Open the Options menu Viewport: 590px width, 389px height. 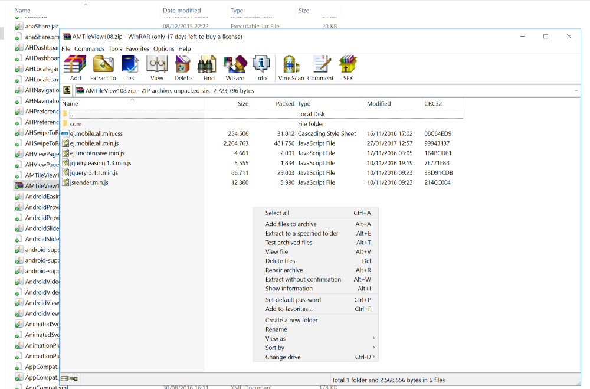coord(163,48)
